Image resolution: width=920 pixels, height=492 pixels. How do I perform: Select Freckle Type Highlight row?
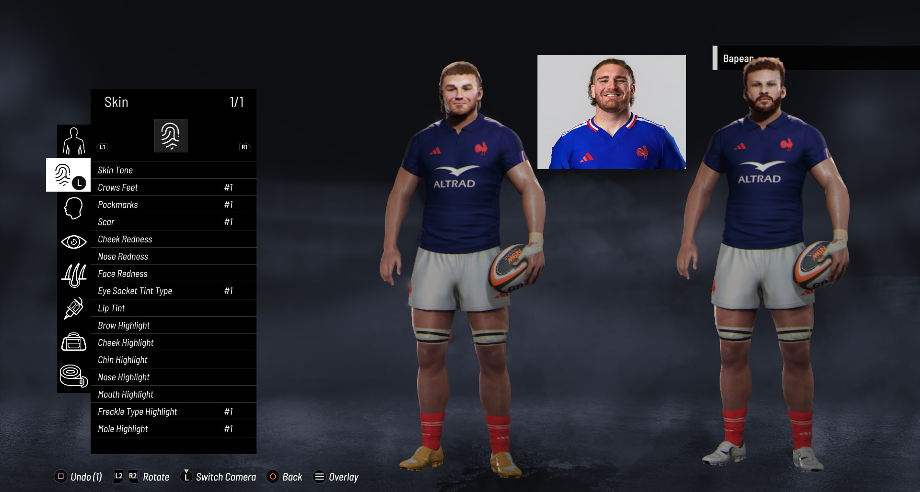tap(174, 412)
